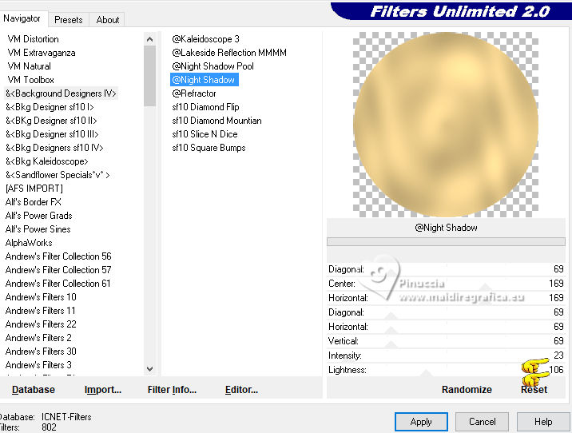Click the category list scroll-down arrow
Screen dimensions: 572x433
[x=149, y=369]
